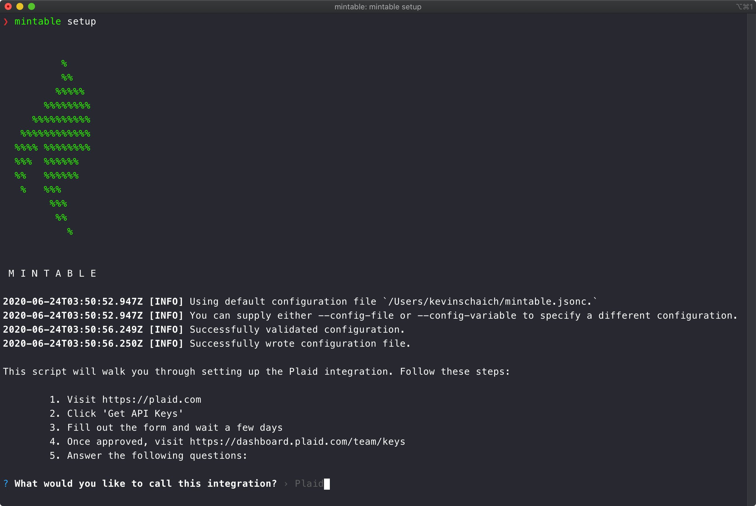Click the 'Plaid' integration name input field
This screenshot has width=756, height=506.
[309, 484]
